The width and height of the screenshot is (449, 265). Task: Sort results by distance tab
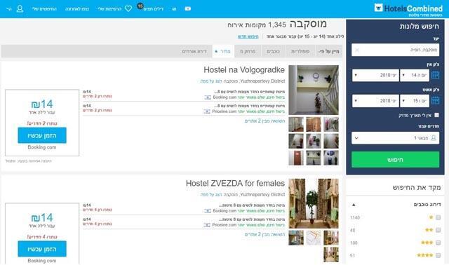(x=248, y=51)
